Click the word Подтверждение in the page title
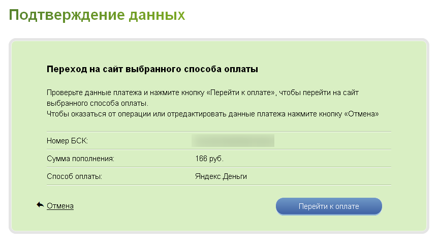Screen dimensions: 440x245 63,15
